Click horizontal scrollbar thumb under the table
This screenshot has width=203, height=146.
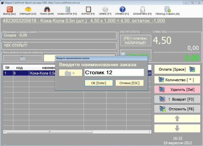tap(50, 132)
